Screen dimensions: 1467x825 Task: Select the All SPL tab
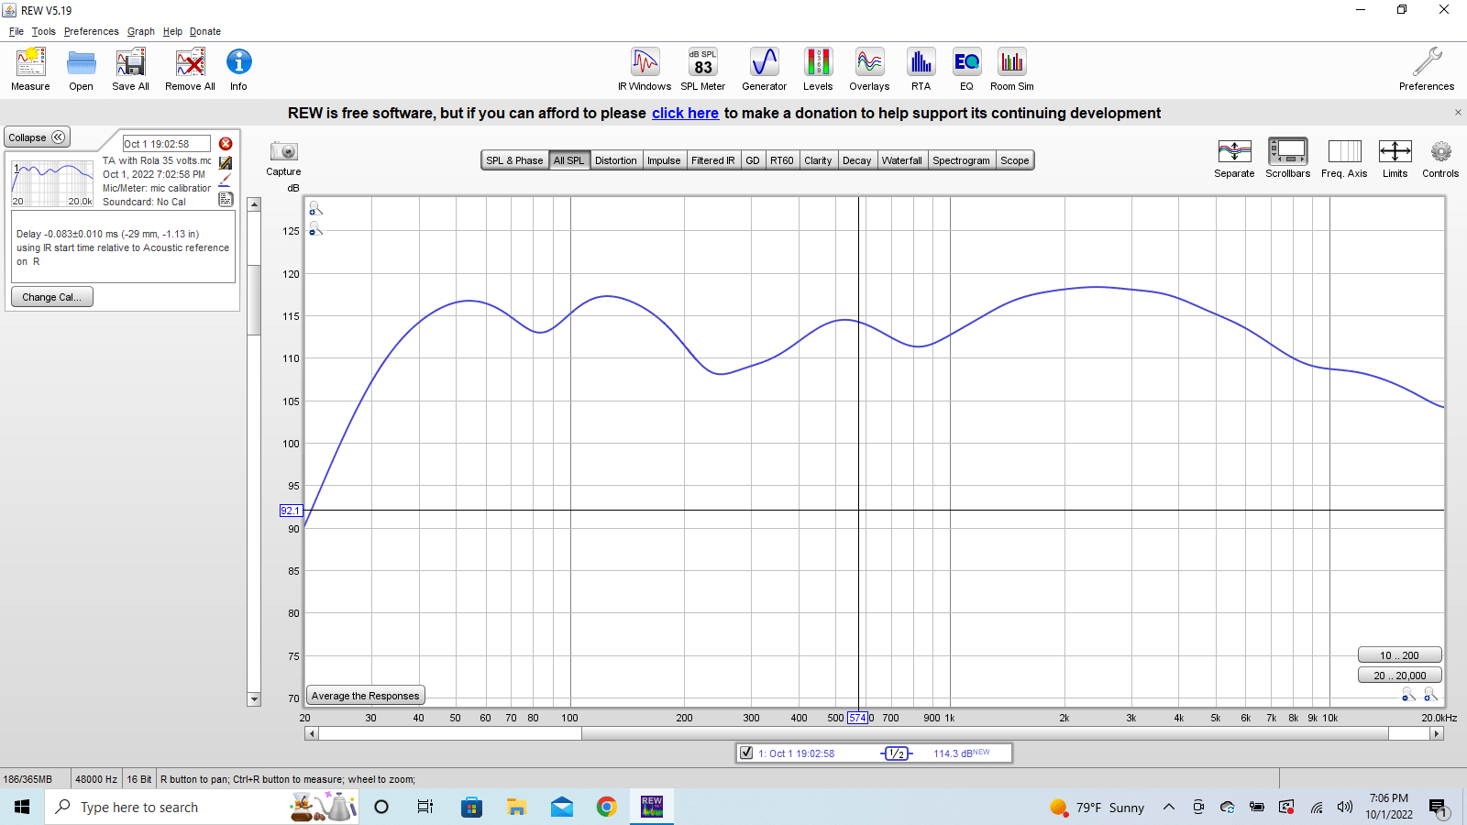click(x=568, y=160)
